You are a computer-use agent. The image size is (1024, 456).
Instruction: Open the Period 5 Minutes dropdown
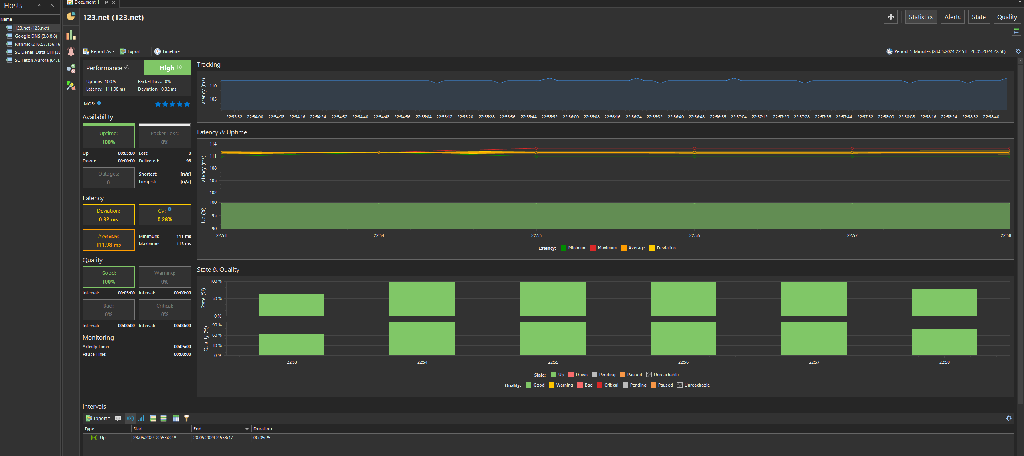click(x=947, y=51)
